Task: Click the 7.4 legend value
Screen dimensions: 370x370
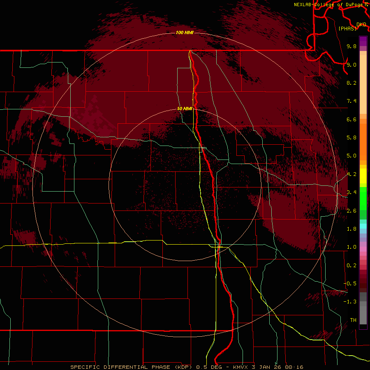Action: coord(351,101)
